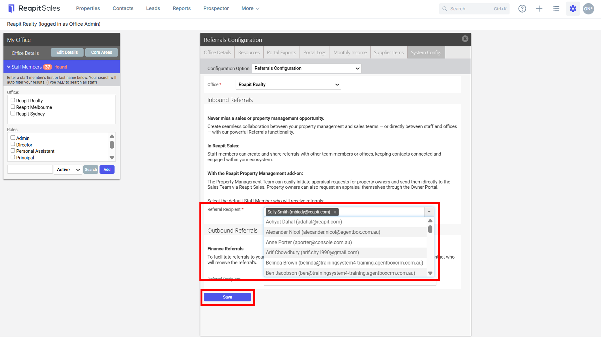Click the recipient list scrollbar down arrow
The width and height of the screenshot is (601, 338).
[430, 273]
